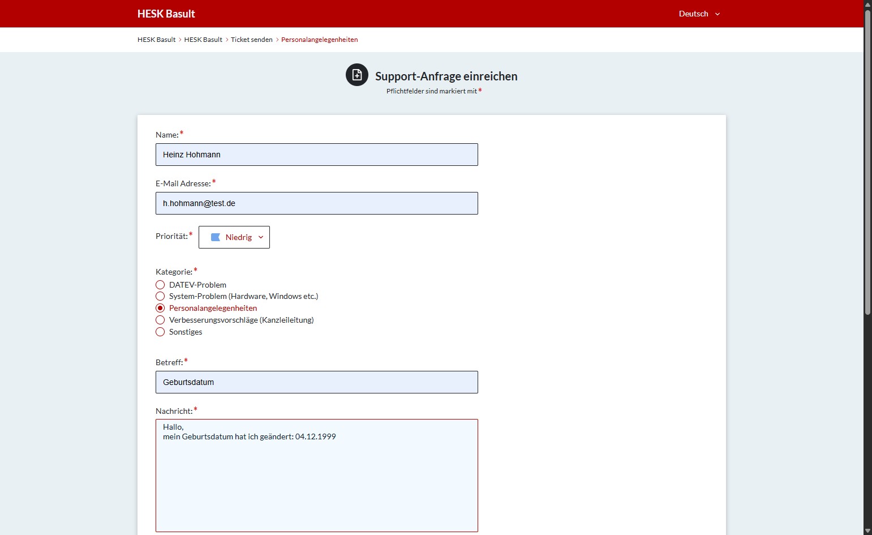Select the DATEV-Problem radio button

[x=160, y=285]
